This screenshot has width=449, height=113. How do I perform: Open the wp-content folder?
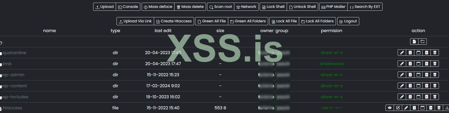pyautogui.click(x=14, y=86)
